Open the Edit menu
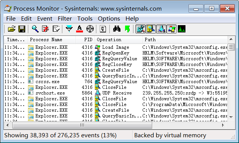Image resolution: width=239 pixels, height=143 pixels. (x=26, y=19)
